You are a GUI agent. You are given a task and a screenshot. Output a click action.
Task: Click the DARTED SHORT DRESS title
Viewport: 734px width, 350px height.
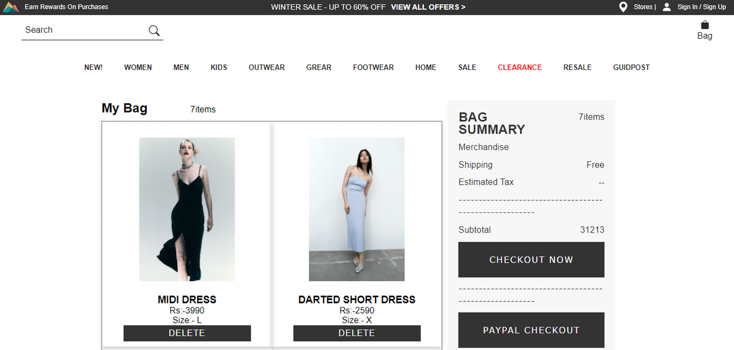coord(357,300)
